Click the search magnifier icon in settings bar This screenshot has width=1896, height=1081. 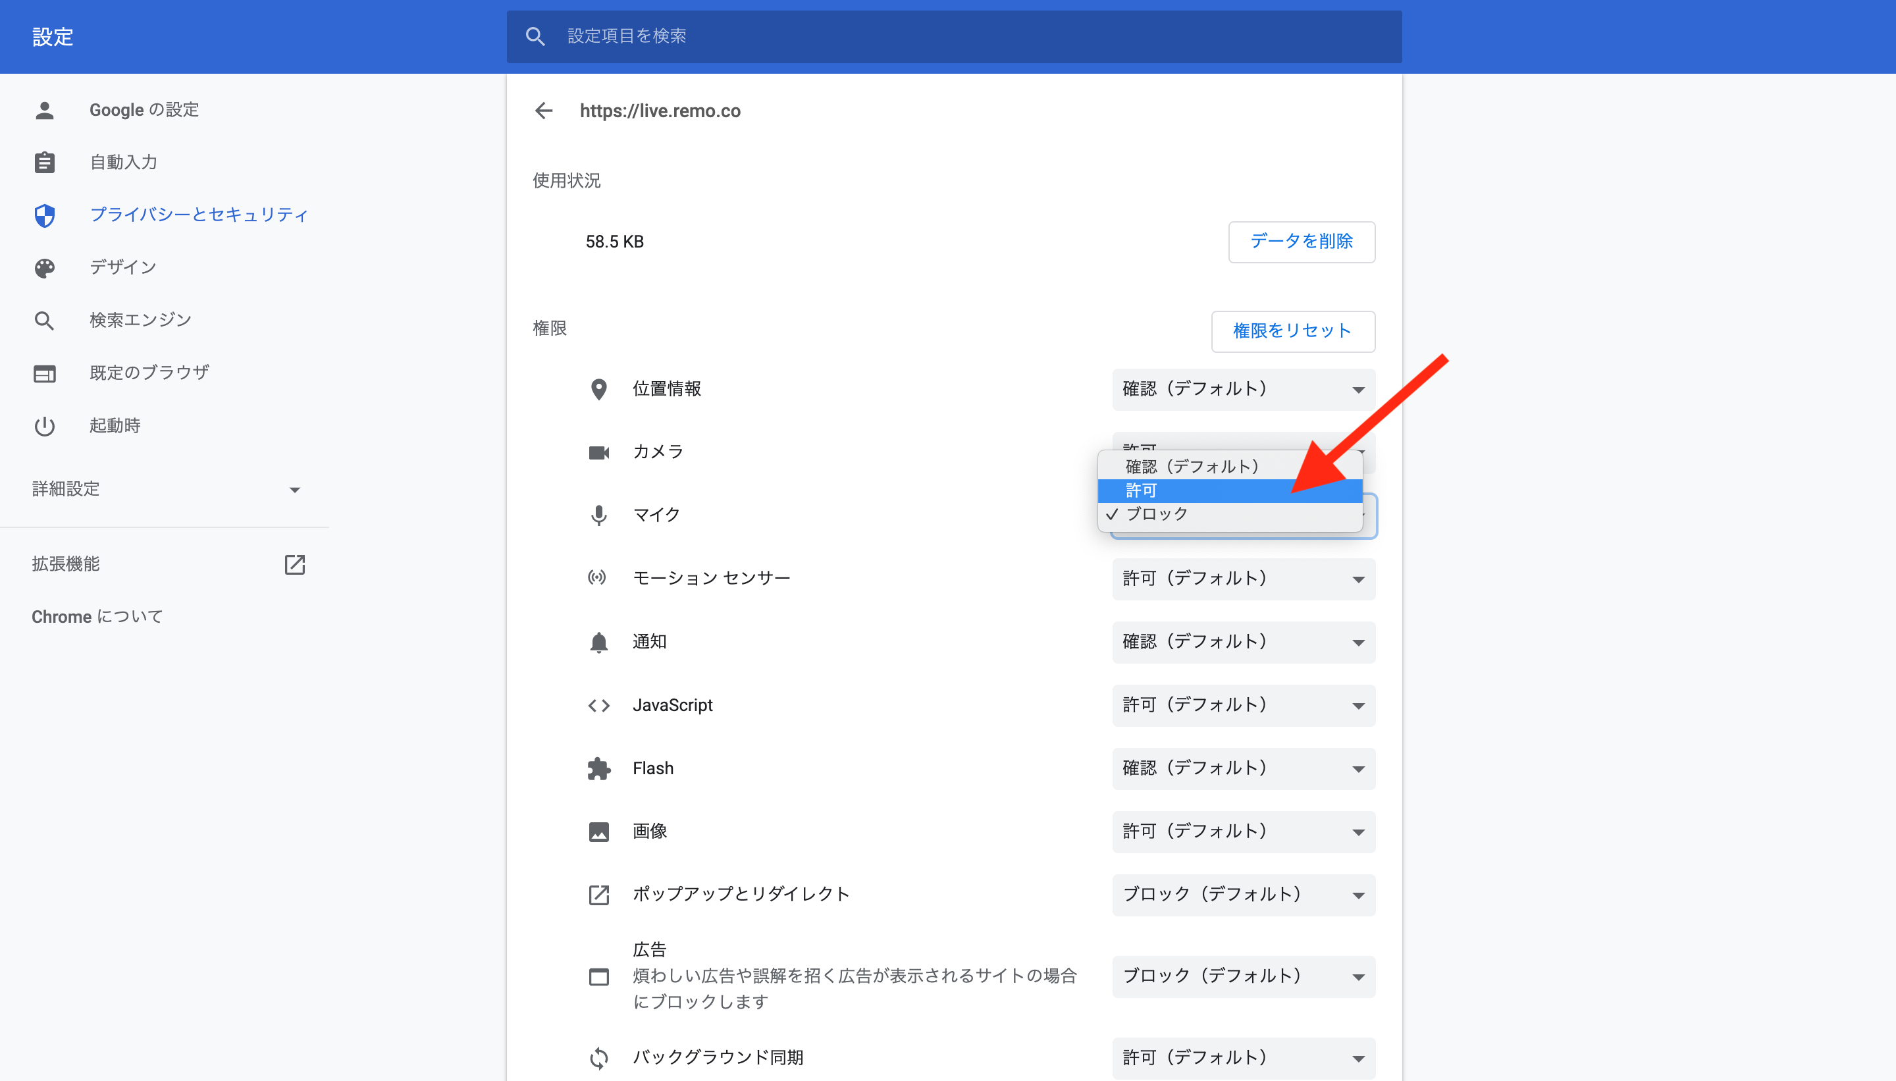pyautogui.click(x=535, y=36)
